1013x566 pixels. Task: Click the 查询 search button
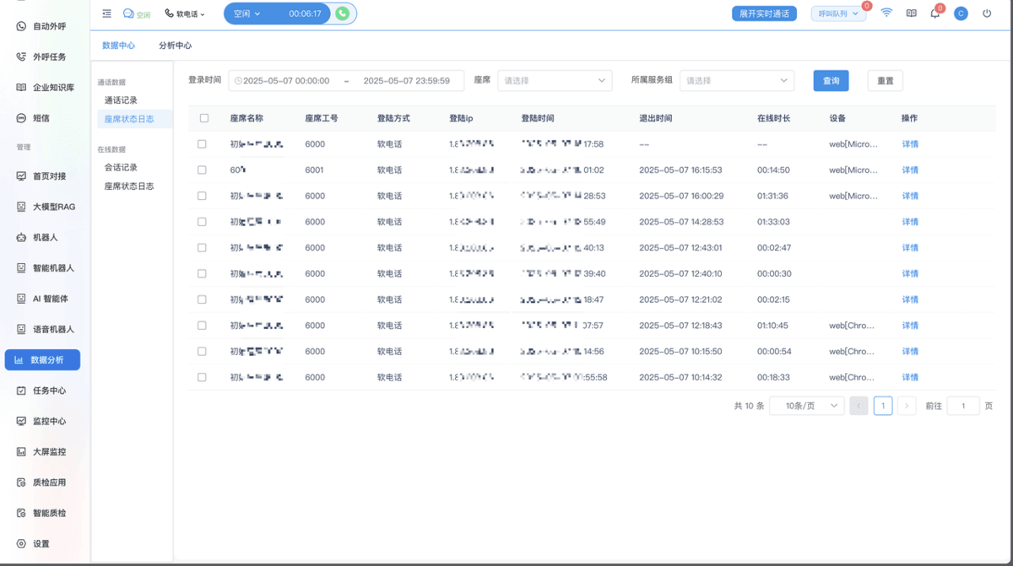(832, 81)
